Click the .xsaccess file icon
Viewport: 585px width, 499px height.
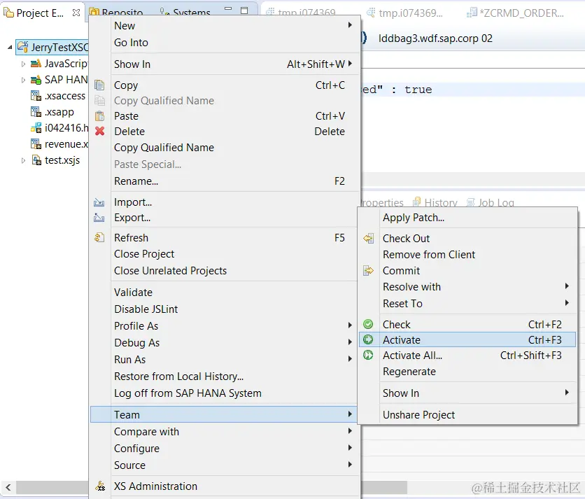[36, 96]
